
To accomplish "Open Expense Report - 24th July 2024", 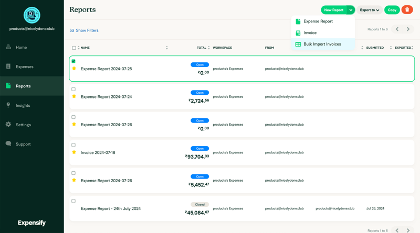I will click(x=111, y=208).
